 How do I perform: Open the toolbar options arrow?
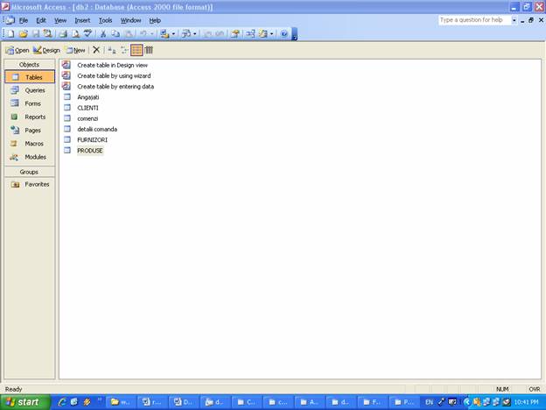[x=295, y=34]
